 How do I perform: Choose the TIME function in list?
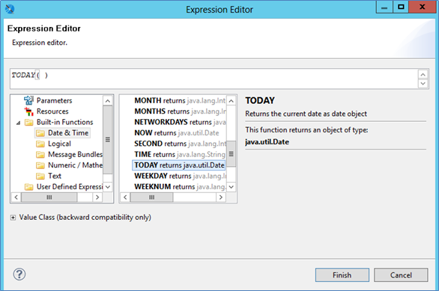[x=180, y=154]
